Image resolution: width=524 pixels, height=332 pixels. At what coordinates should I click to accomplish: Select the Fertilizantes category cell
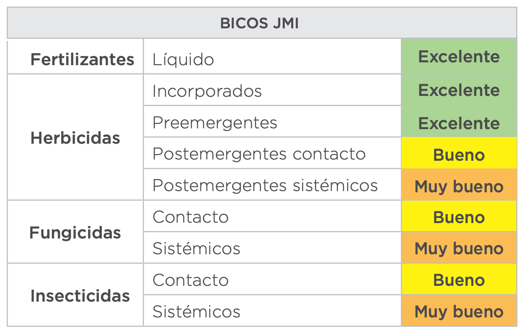click(x=82, y=60)
